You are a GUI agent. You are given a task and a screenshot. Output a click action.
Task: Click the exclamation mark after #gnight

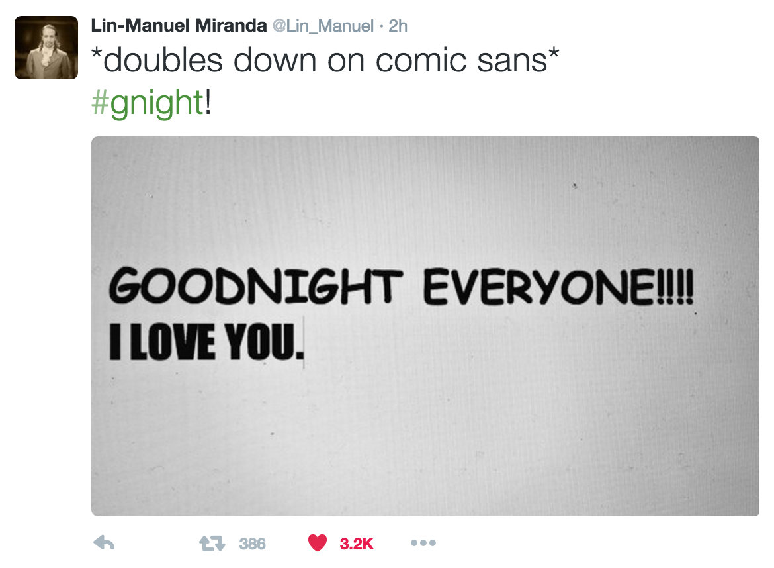pyautogui.click(x=208, y=103)
